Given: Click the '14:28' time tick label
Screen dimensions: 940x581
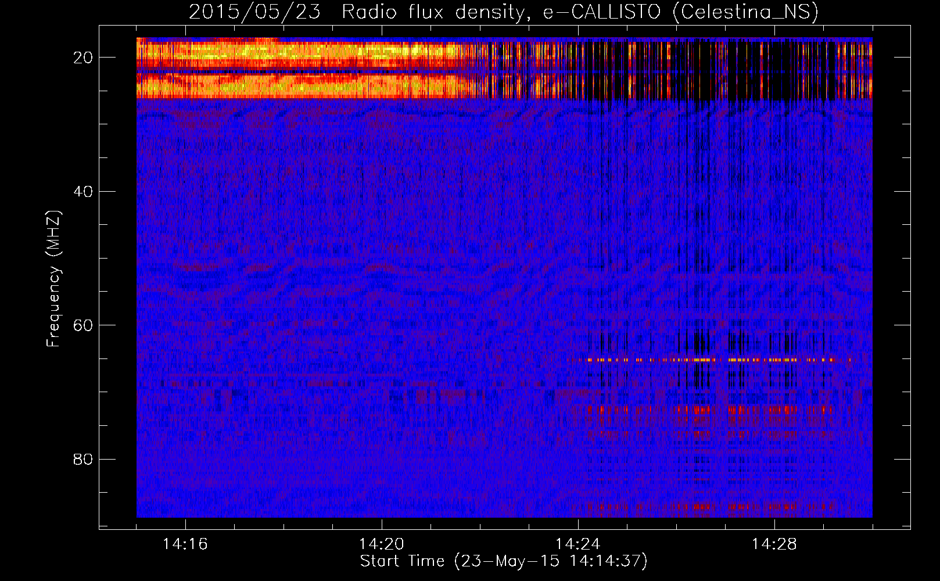Looking at the screenshot, I should (x=774, y=544).
